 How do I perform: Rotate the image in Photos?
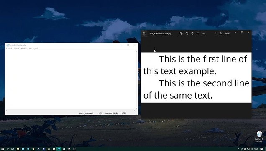point(187,34)
